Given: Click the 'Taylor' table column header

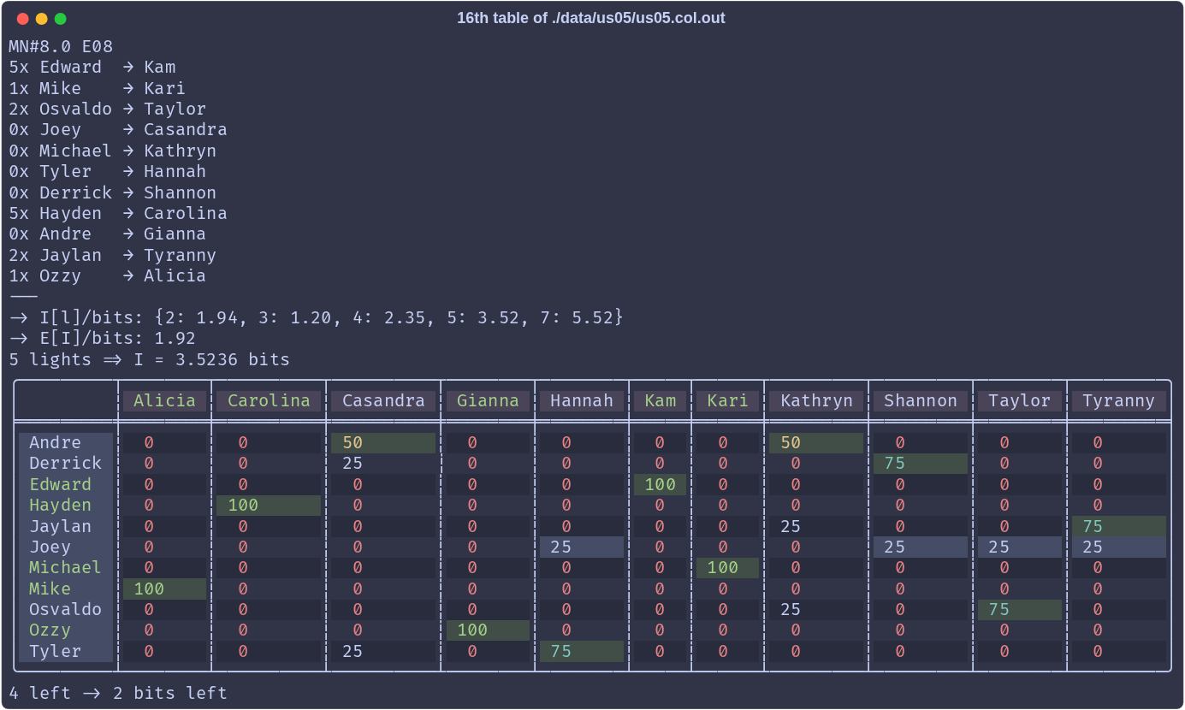Looking at the screenshot, I should tap(1020, 400).
